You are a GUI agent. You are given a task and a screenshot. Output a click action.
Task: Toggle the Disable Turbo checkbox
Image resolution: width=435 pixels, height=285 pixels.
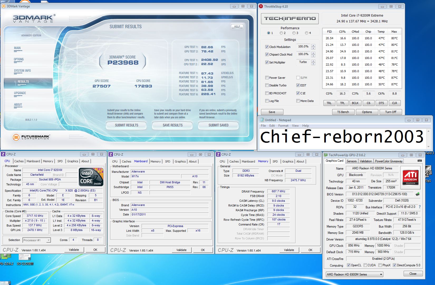point(267,85)
